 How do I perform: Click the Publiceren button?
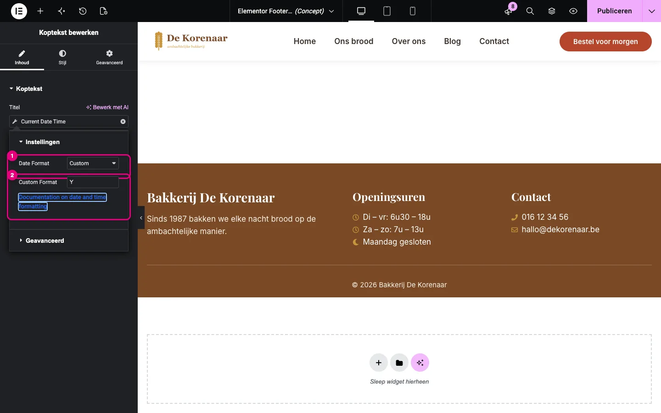(x=614, y=11)
